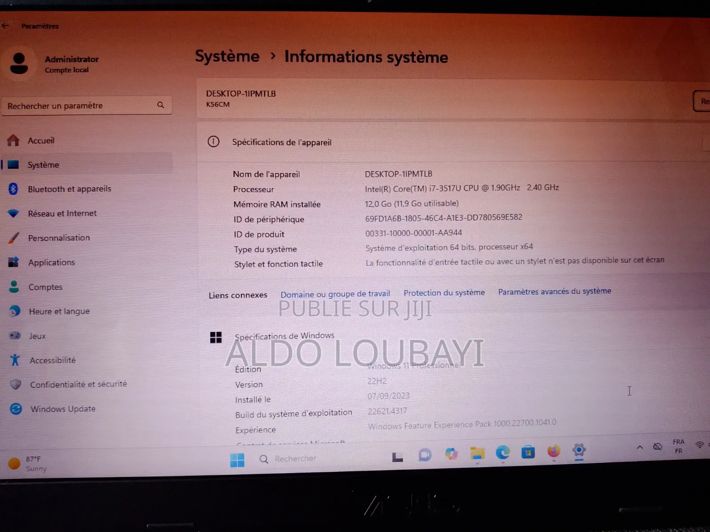Click the Bluetooth et appareils icon
This screenshot has height=532, width=710.
click(x=13, y=189)
